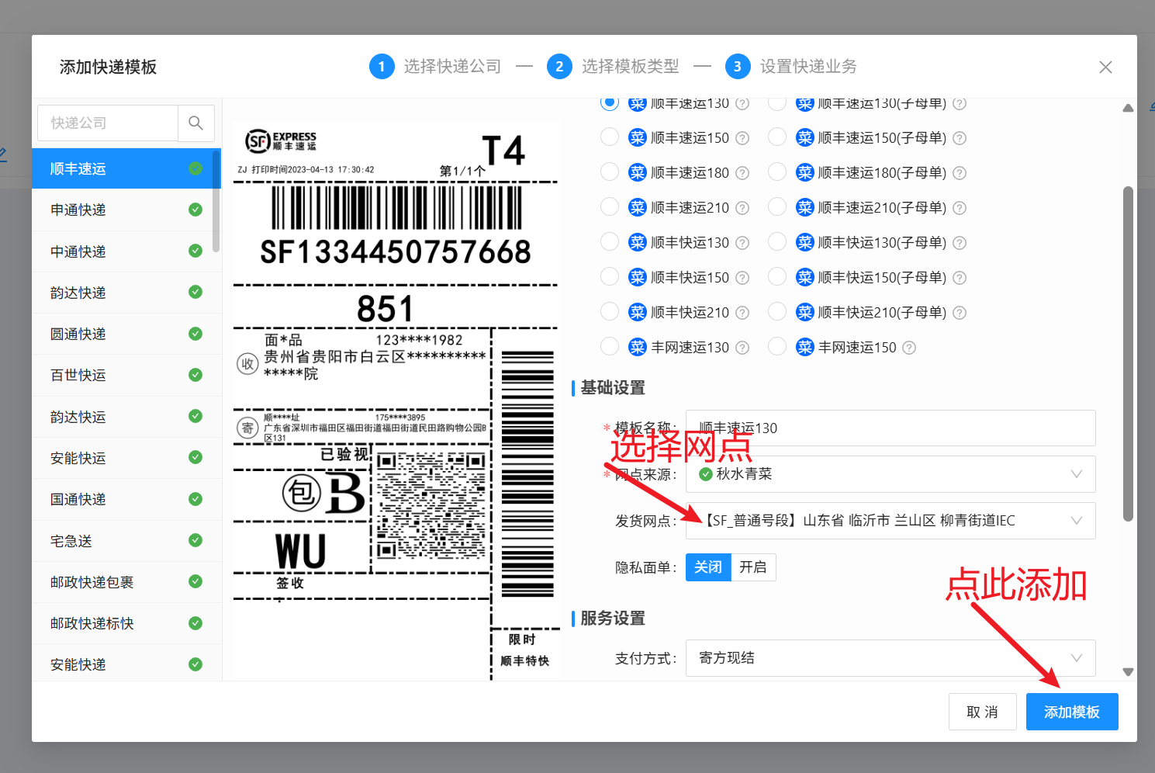Click the 模板名称 input field
Screen dimensions: 1155x773
[x=890, y=428]
